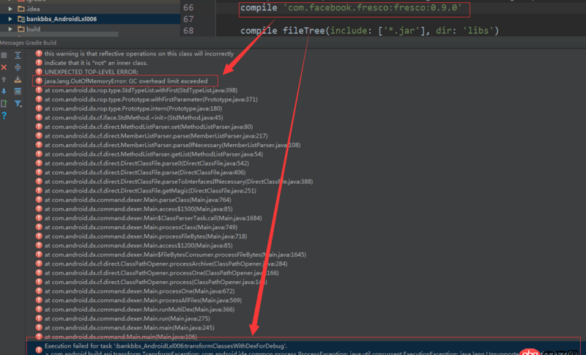Image resolution: width=586 pixels, height=355 pixels.
Task: Select bankbbs_AndroidLxl006 in project tree
Action: pos(62,18)
